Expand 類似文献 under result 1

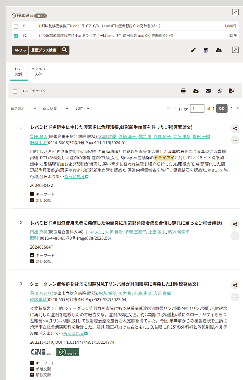coord(41,200)
